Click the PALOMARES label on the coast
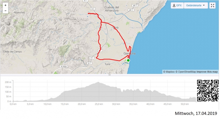 (x=137, y=28)
